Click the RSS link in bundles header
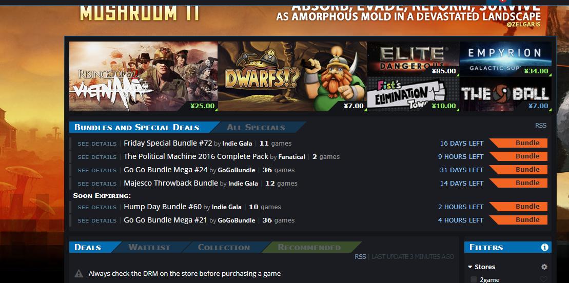Image resolution: width=569 pixels, height=283 pixels. pos(540,126)
